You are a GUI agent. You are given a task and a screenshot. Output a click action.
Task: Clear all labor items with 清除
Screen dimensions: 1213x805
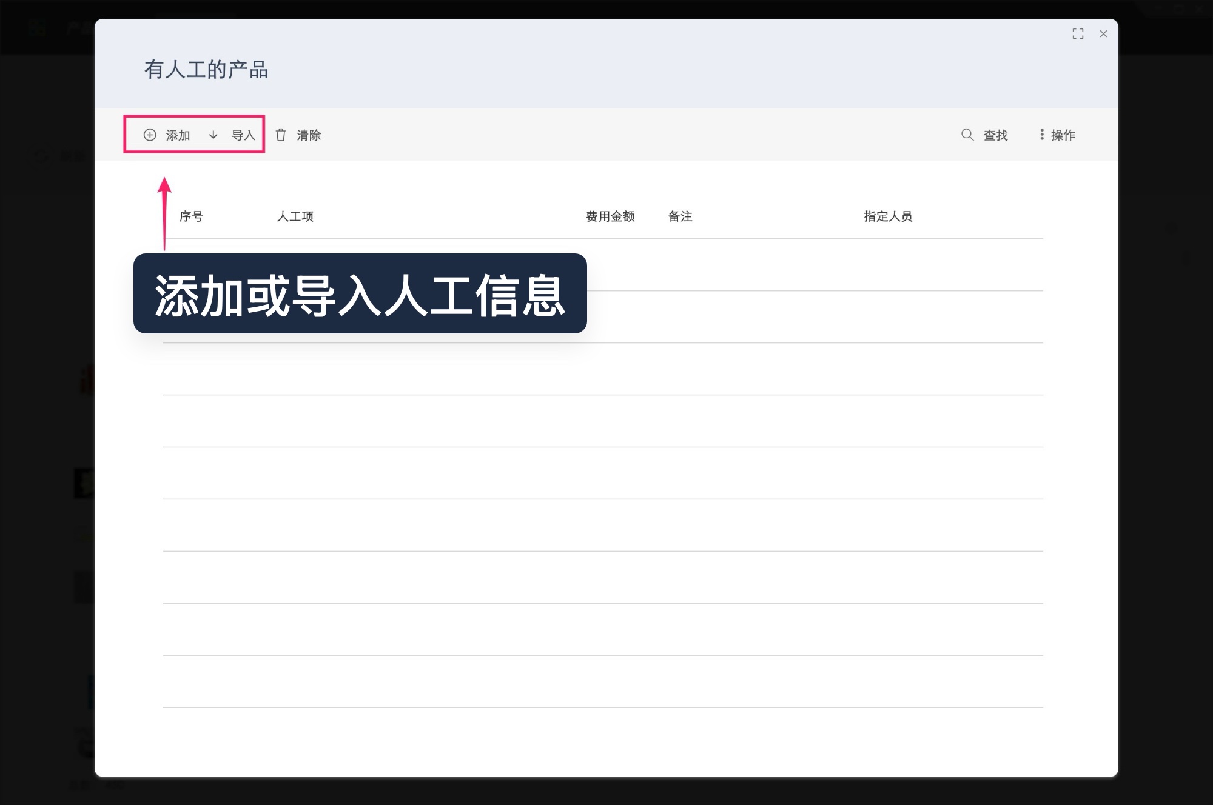coord(309,135)
